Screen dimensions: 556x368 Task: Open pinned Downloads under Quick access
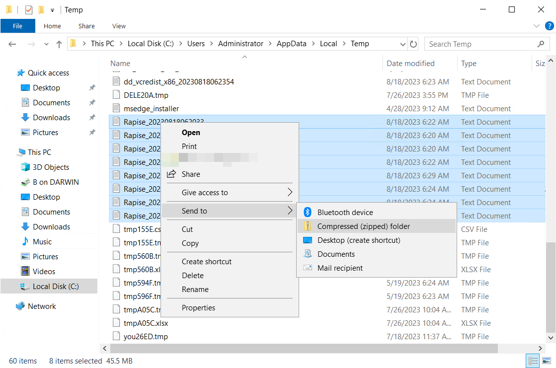coord(51,117)
